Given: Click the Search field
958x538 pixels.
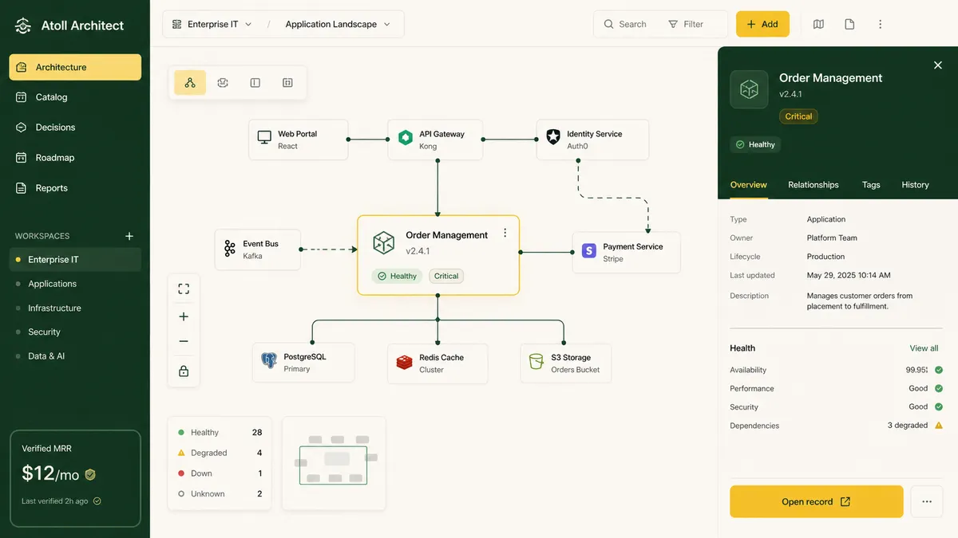Looking at the screenshot, I should (x=626, y=24).
